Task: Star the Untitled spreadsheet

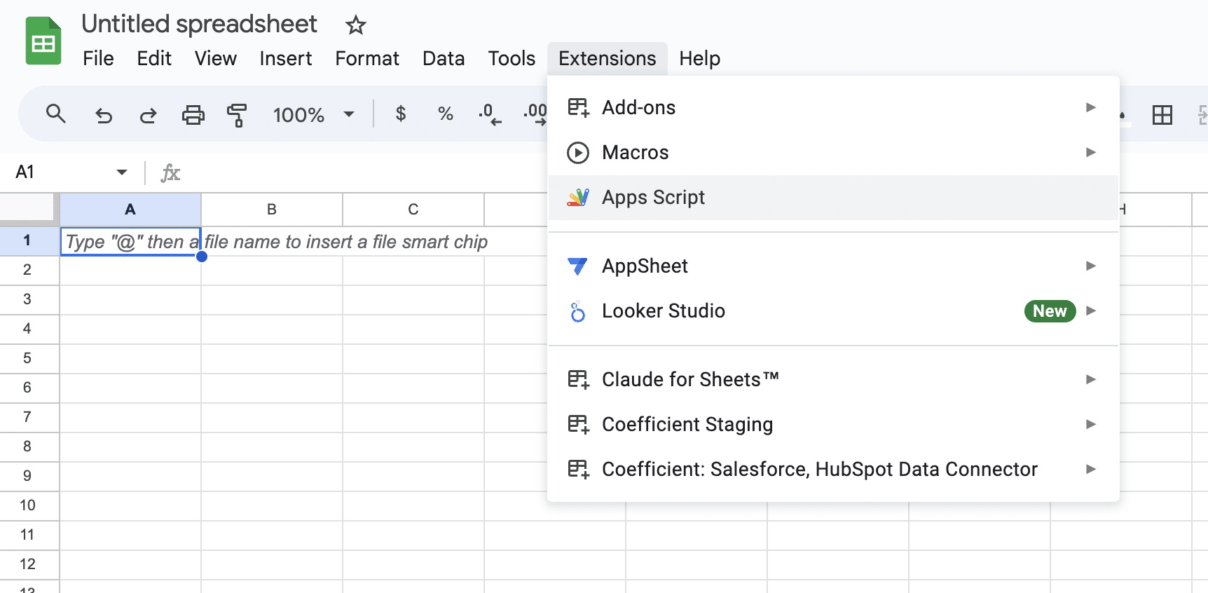Action: click(x=356, y=25)
